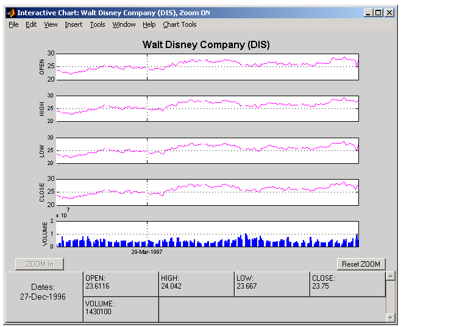Image resolution: width=451 pixels, height=327 pixels.
Task: Open the Help menu
Action: (149, 25)
